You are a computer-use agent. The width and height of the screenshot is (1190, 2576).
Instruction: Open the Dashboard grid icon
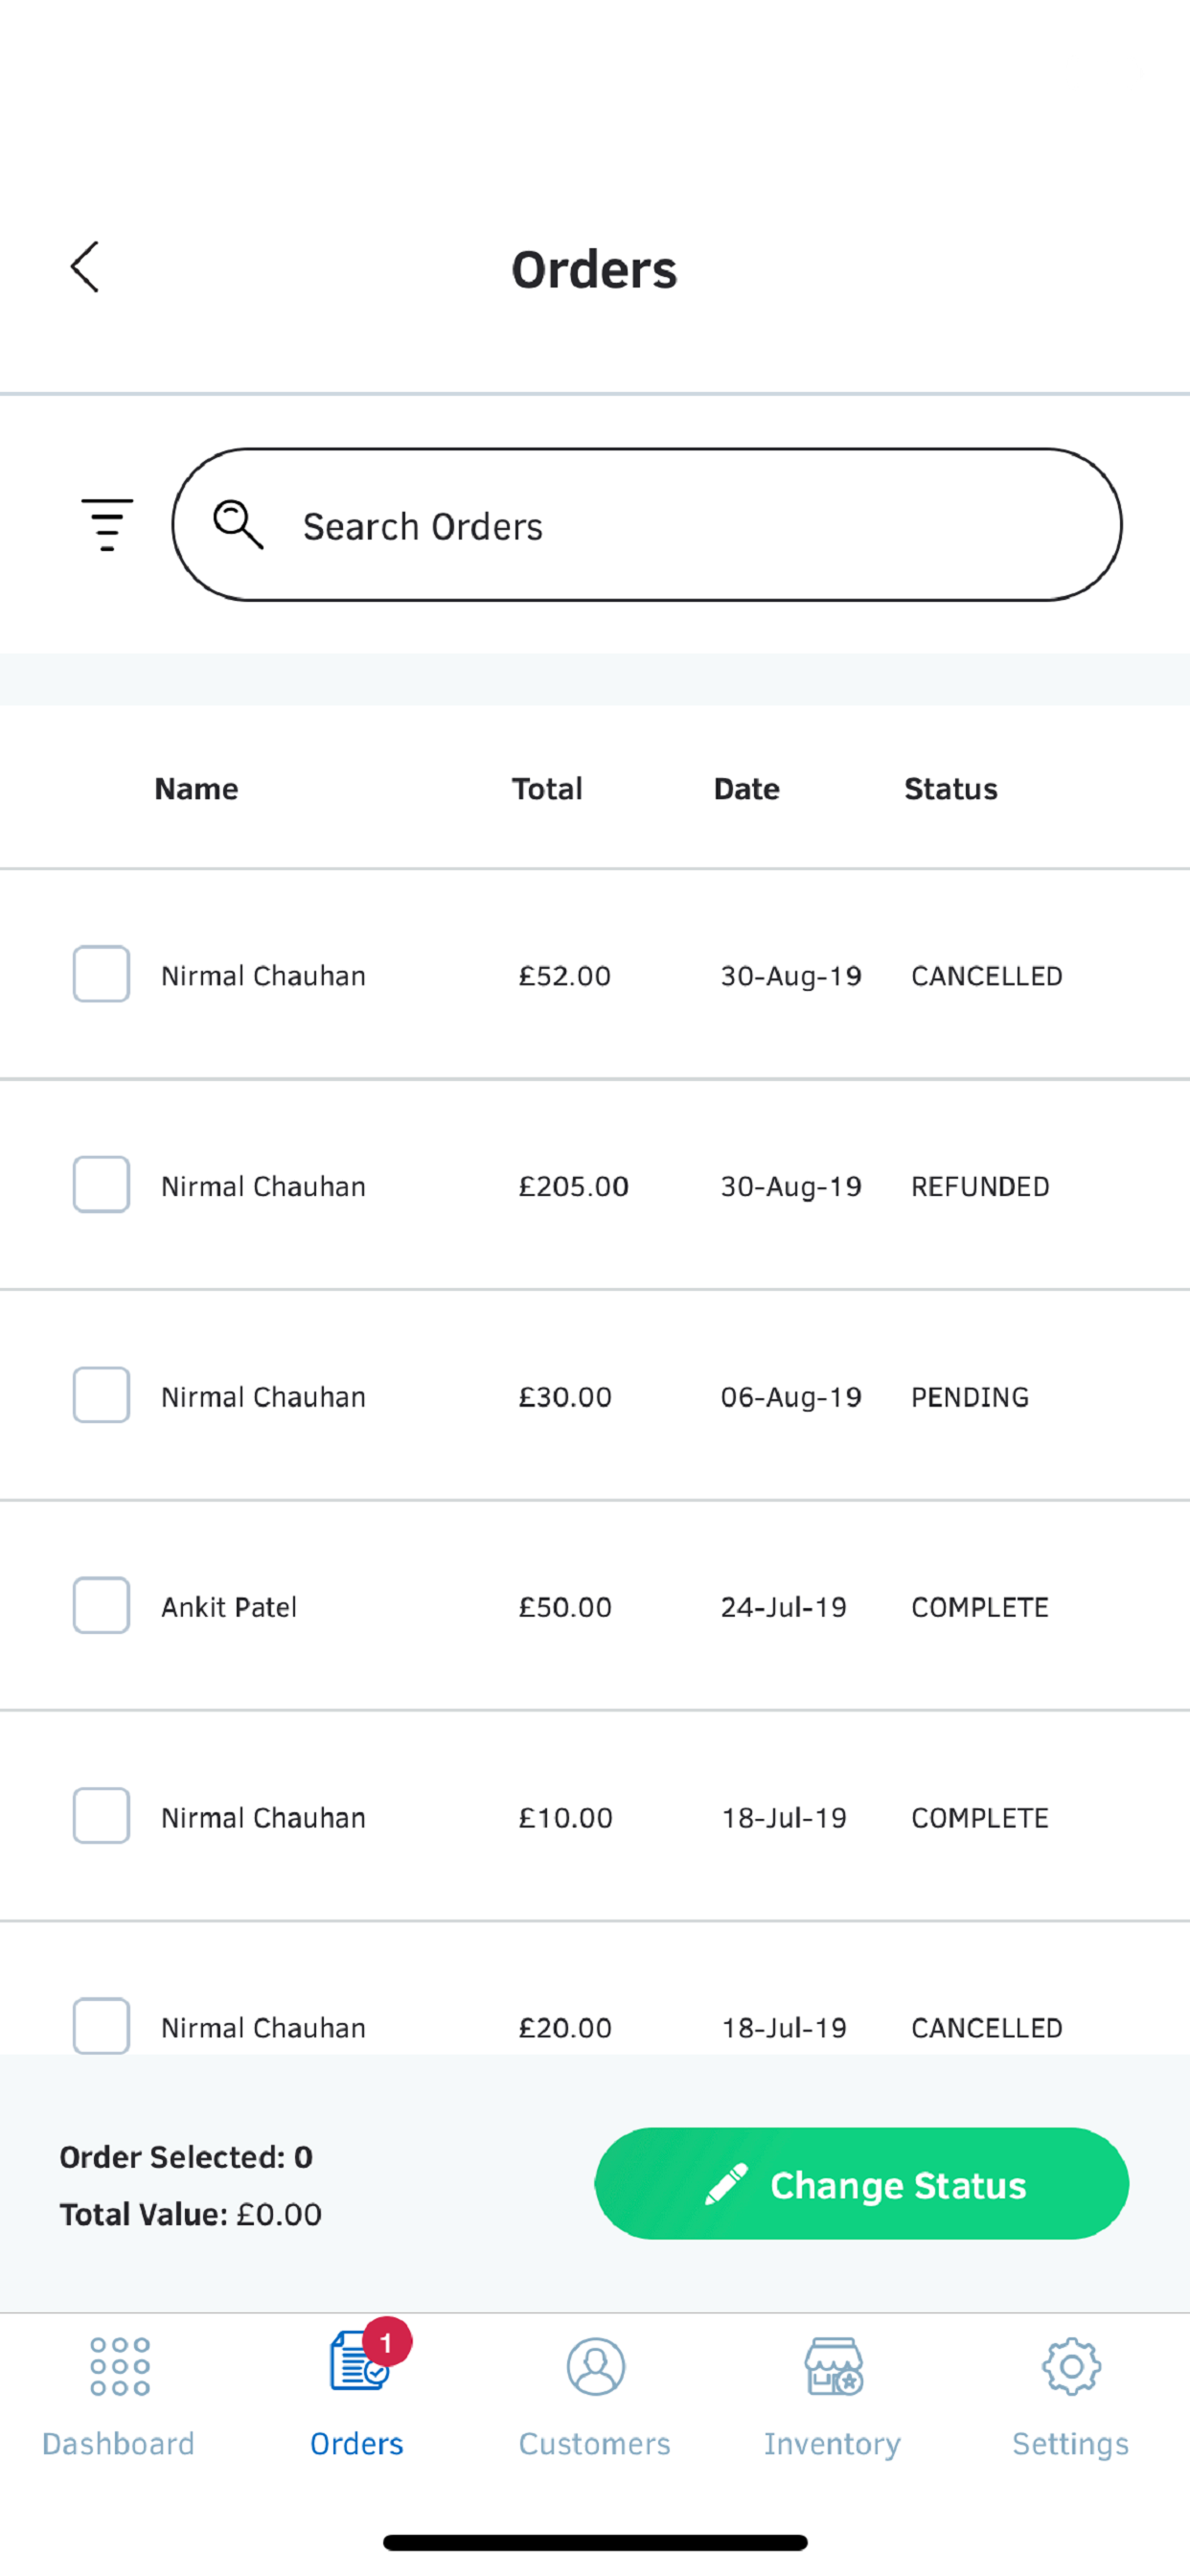(x=119, y=2366)
